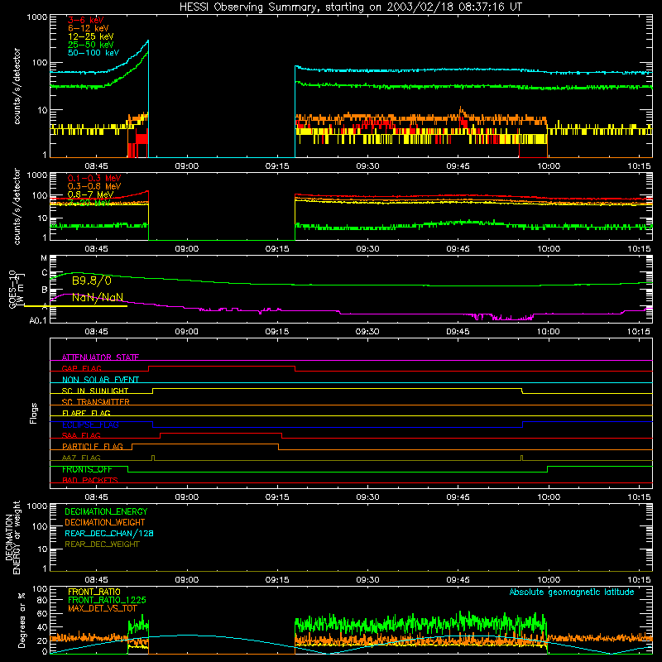Click the SC_IN_SUNLIGHT flag label
This screenshot has height=662, width=662.
click(95, 391)
